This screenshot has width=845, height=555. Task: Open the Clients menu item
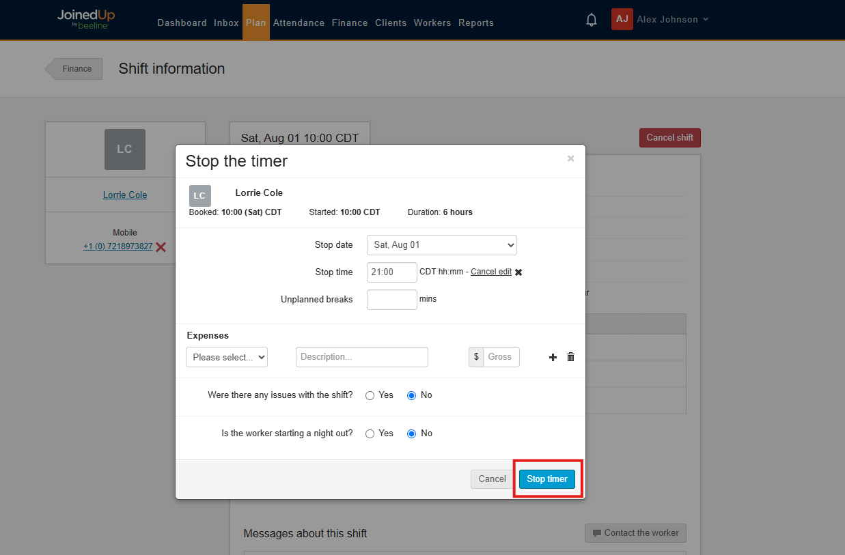tap(391, 23)
